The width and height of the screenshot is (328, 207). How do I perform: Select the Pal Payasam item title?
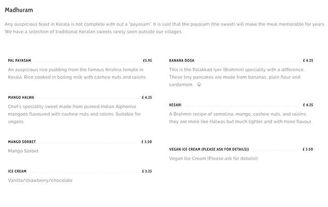[20, 60]
